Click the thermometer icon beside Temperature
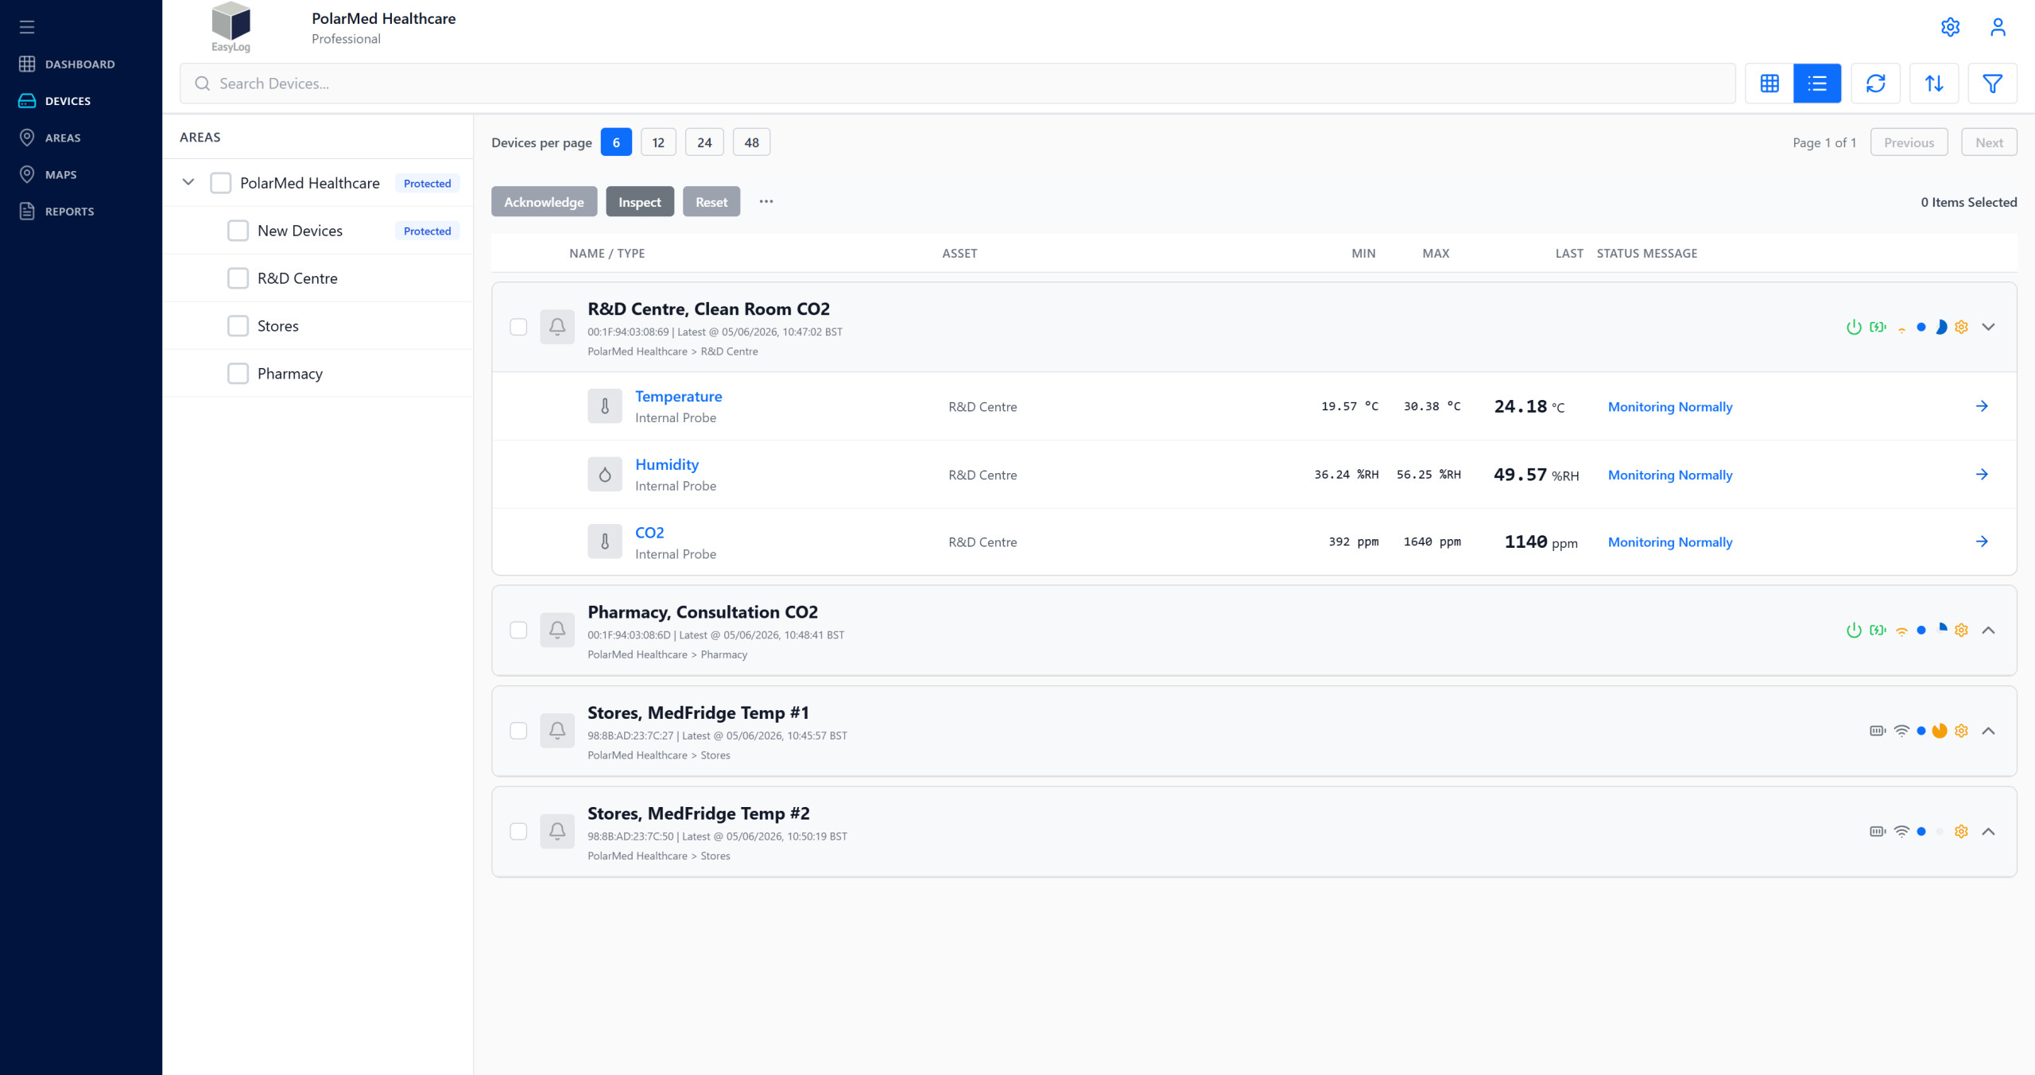2035x1075 pixels. point(605,406)
